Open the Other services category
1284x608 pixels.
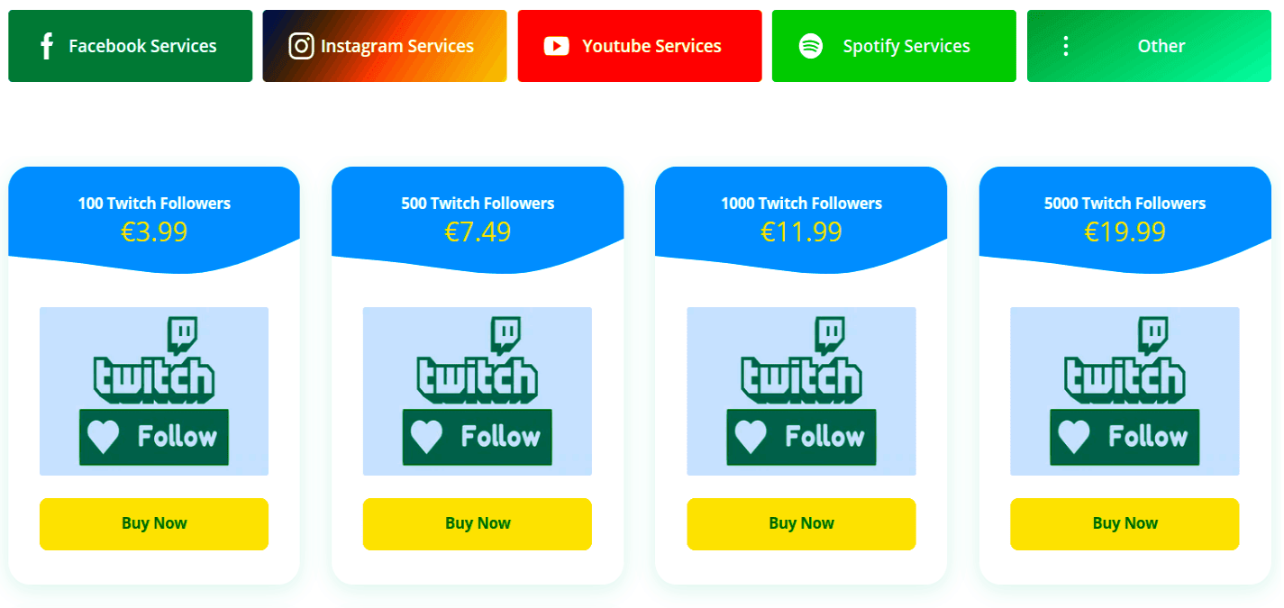(x=1148, y=45)
